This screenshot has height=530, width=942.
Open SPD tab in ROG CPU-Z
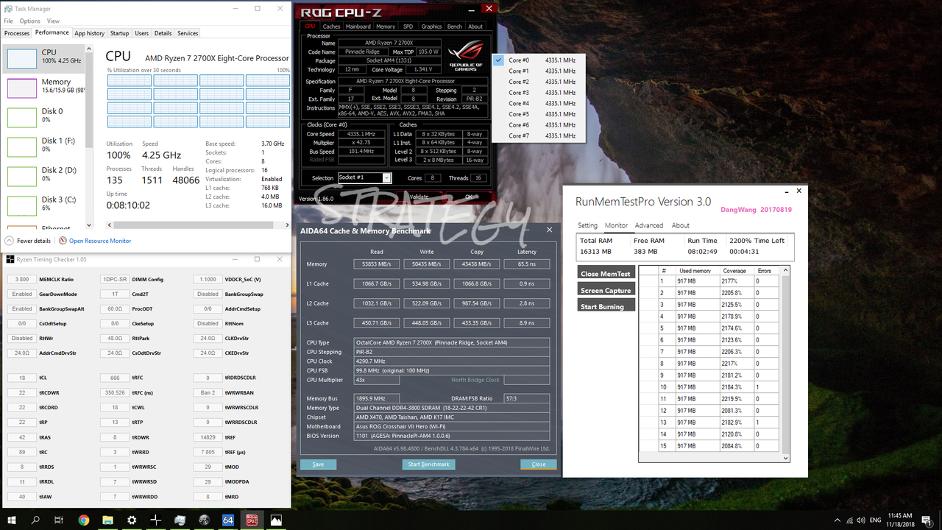(x=408, y=26)
